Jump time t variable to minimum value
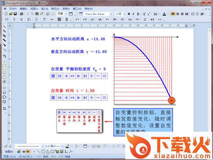Viewport: 213px width, 160px height. click(x=59, y=98)
